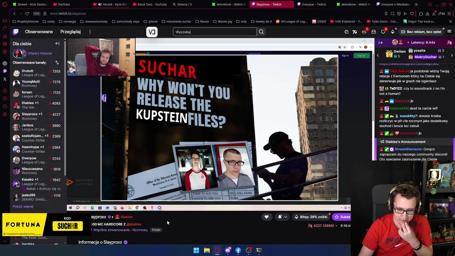Focus the Wyszukaj search field
This screenshot has height=256, width=455.
215,32
